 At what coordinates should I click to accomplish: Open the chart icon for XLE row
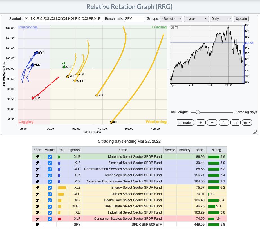pos(38,188)
